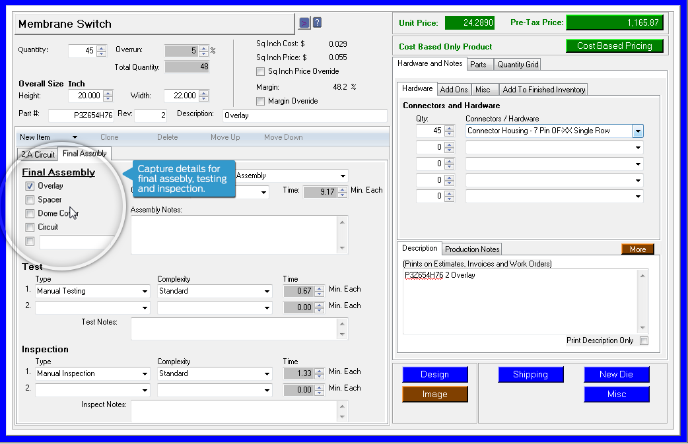Click the Cost Based Pricing button

point(614,46)
